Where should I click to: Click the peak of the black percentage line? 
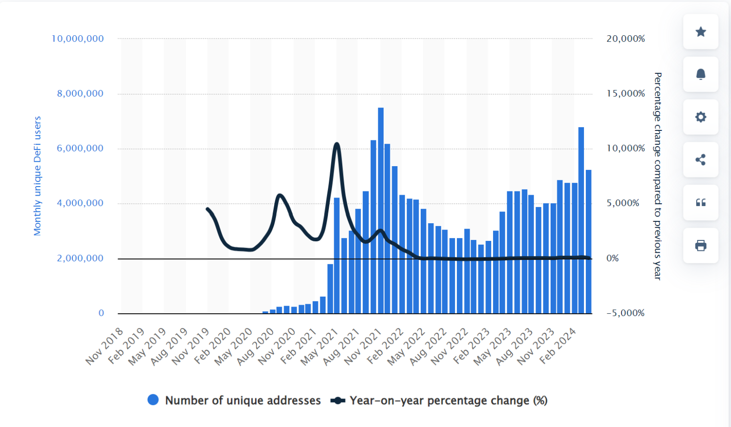[x=336, y=144]
